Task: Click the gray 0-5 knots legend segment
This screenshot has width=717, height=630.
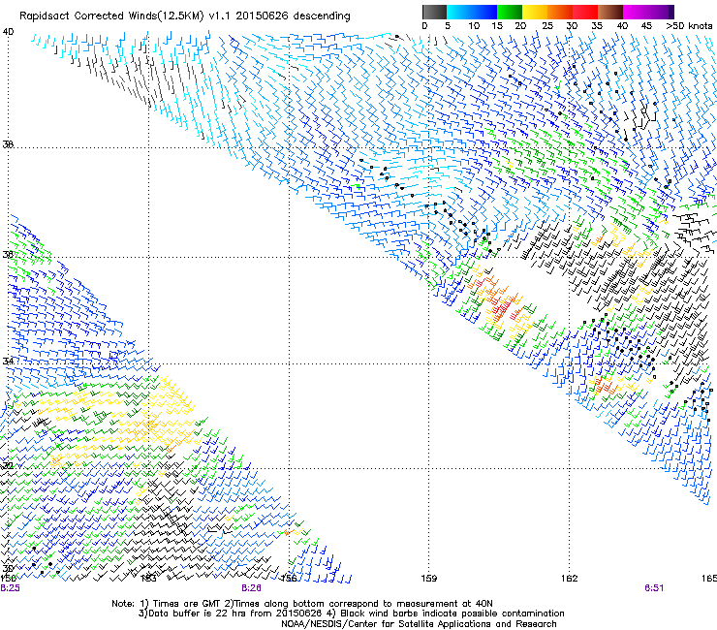Action: pyautogui.click(x=434, y=12)
